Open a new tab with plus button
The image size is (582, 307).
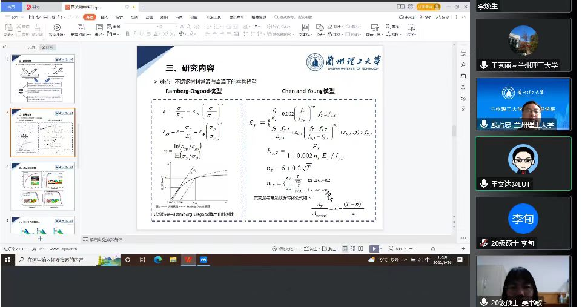[x=144, y=7]
